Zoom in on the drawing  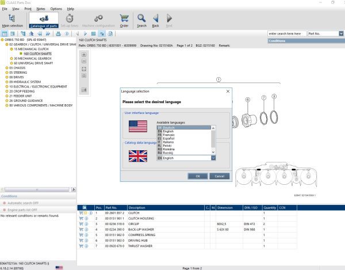tap(84, 55)
